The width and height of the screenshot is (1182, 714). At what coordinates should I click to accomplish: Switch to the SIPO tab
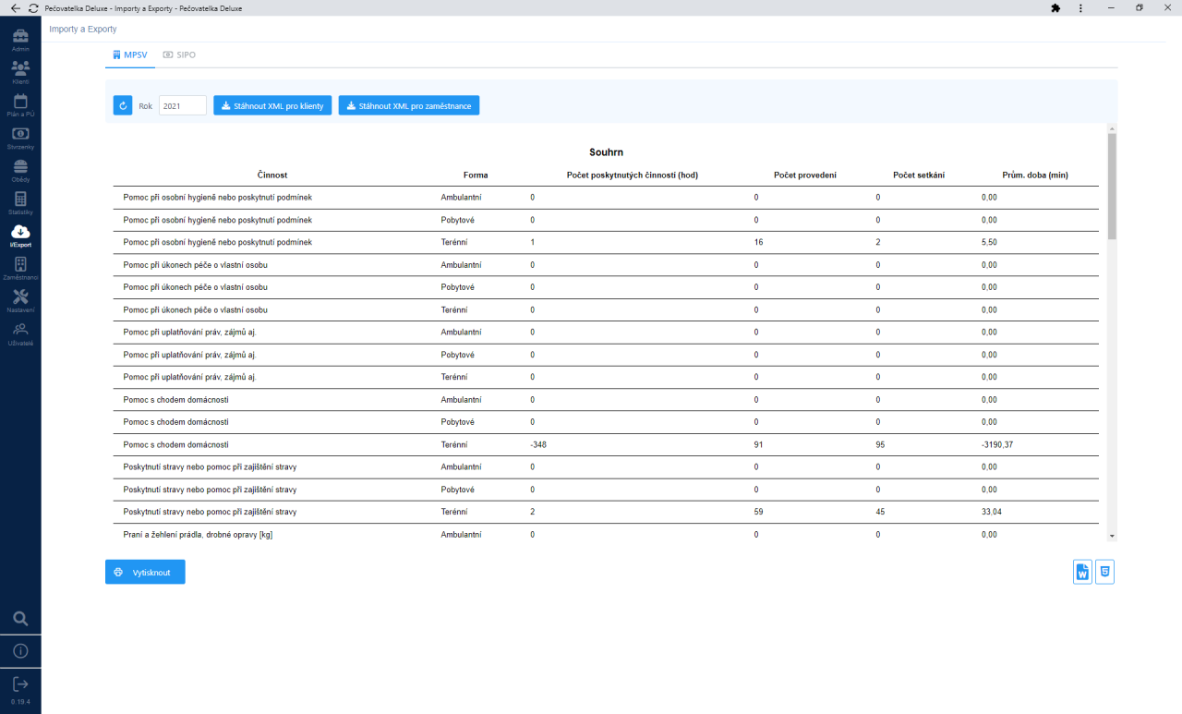click(179, 54)
